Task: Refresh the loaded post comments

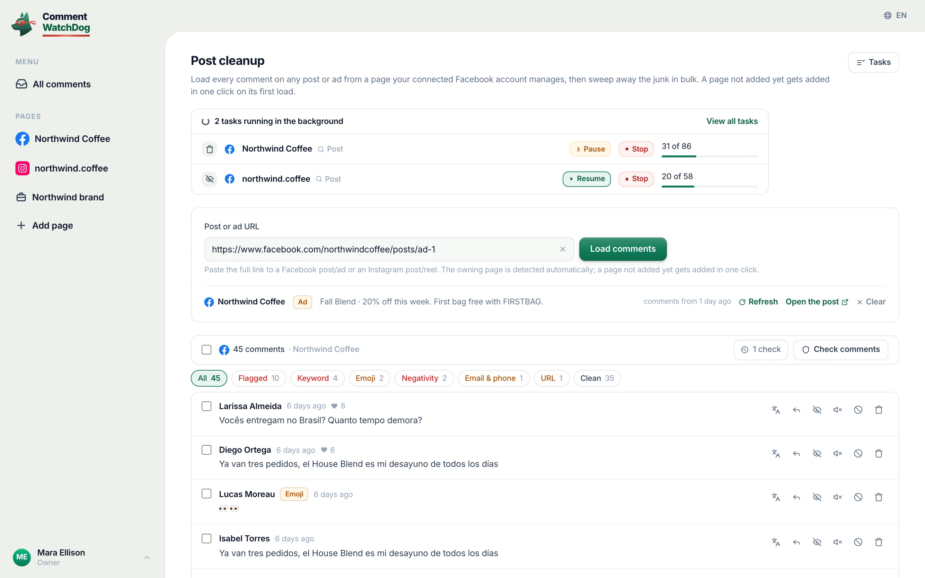Action: point(758,302)
